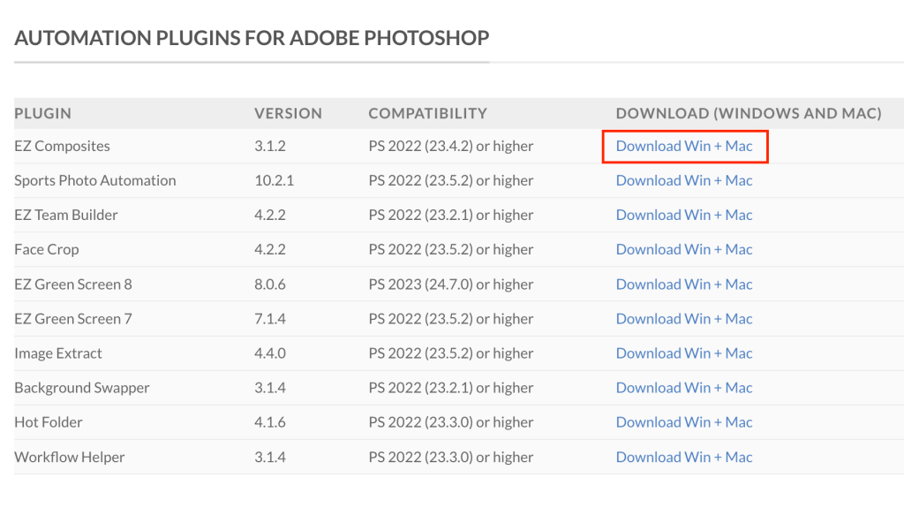Image resolution: width=904 pixels, height=523 pixels.
Task: Click version 8.0.6 of EZ Green Screen 8
Action: 270,284
